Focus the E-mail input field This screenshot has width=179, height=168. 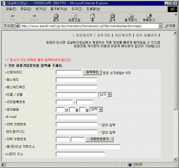click(x=77, y=117)
